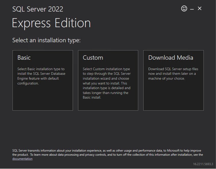Screen dimensions: 216x169
Task: Select the Download Media tile
Action: point(173,80)
